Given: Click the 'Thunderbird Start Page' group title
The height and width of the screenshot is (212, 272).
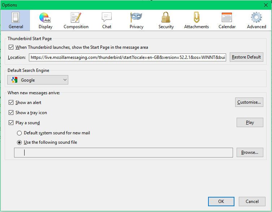Looking at the screenshot, I should point(30,39).
